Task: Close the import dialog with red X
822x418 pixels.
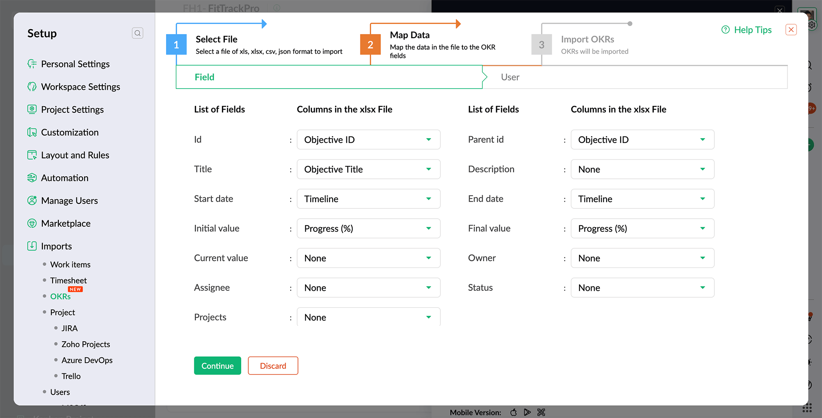Action: [791, 30]
